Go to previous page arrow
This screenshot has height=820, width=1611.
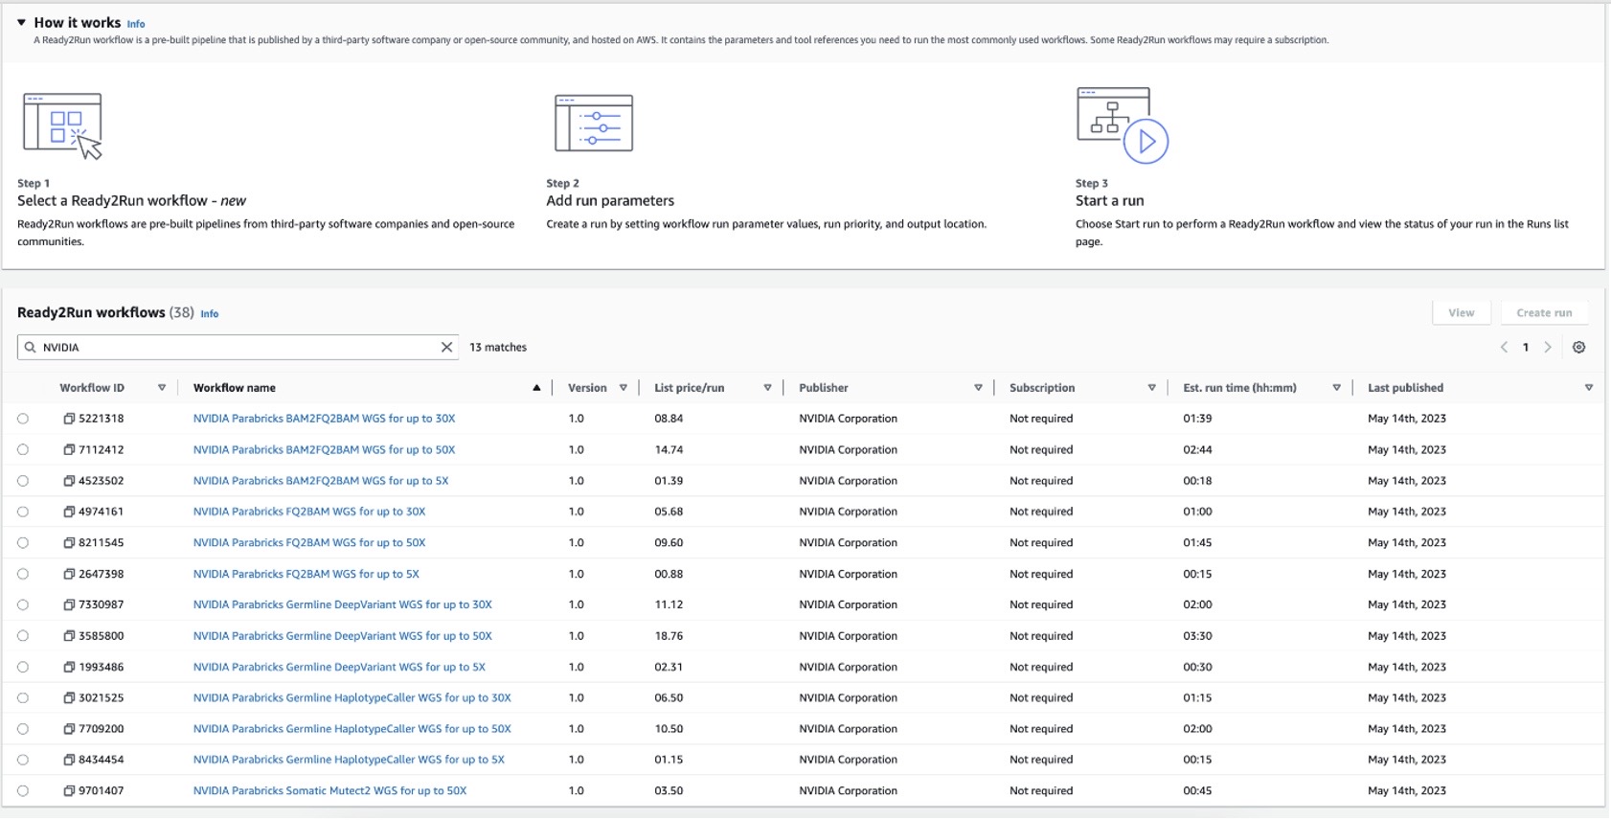coord(1504,347)
